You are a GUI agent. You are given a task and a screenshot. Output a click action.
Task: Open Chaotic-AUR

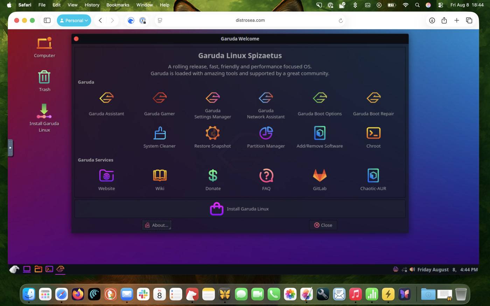[x=373, y=180]
